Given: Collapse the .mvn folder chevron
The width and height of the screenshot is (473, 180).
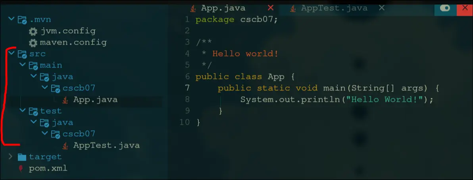Looking at the screenshot, I should (11, 19).
